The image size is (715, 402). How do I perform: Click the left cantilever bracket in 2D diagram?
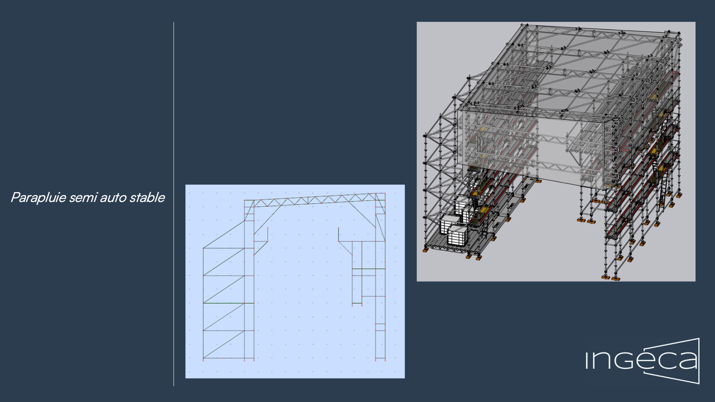(x=260, y=241)
